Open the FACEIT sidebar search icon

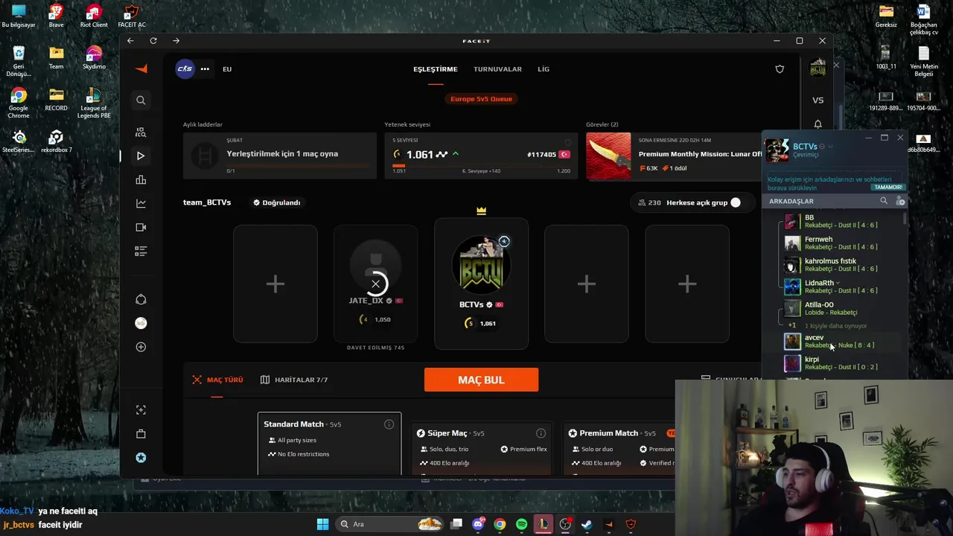click(x=141, y=100)
